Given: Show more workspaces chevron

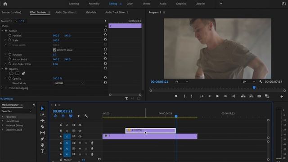Looking at the screenshot, I should pos(220,4).
